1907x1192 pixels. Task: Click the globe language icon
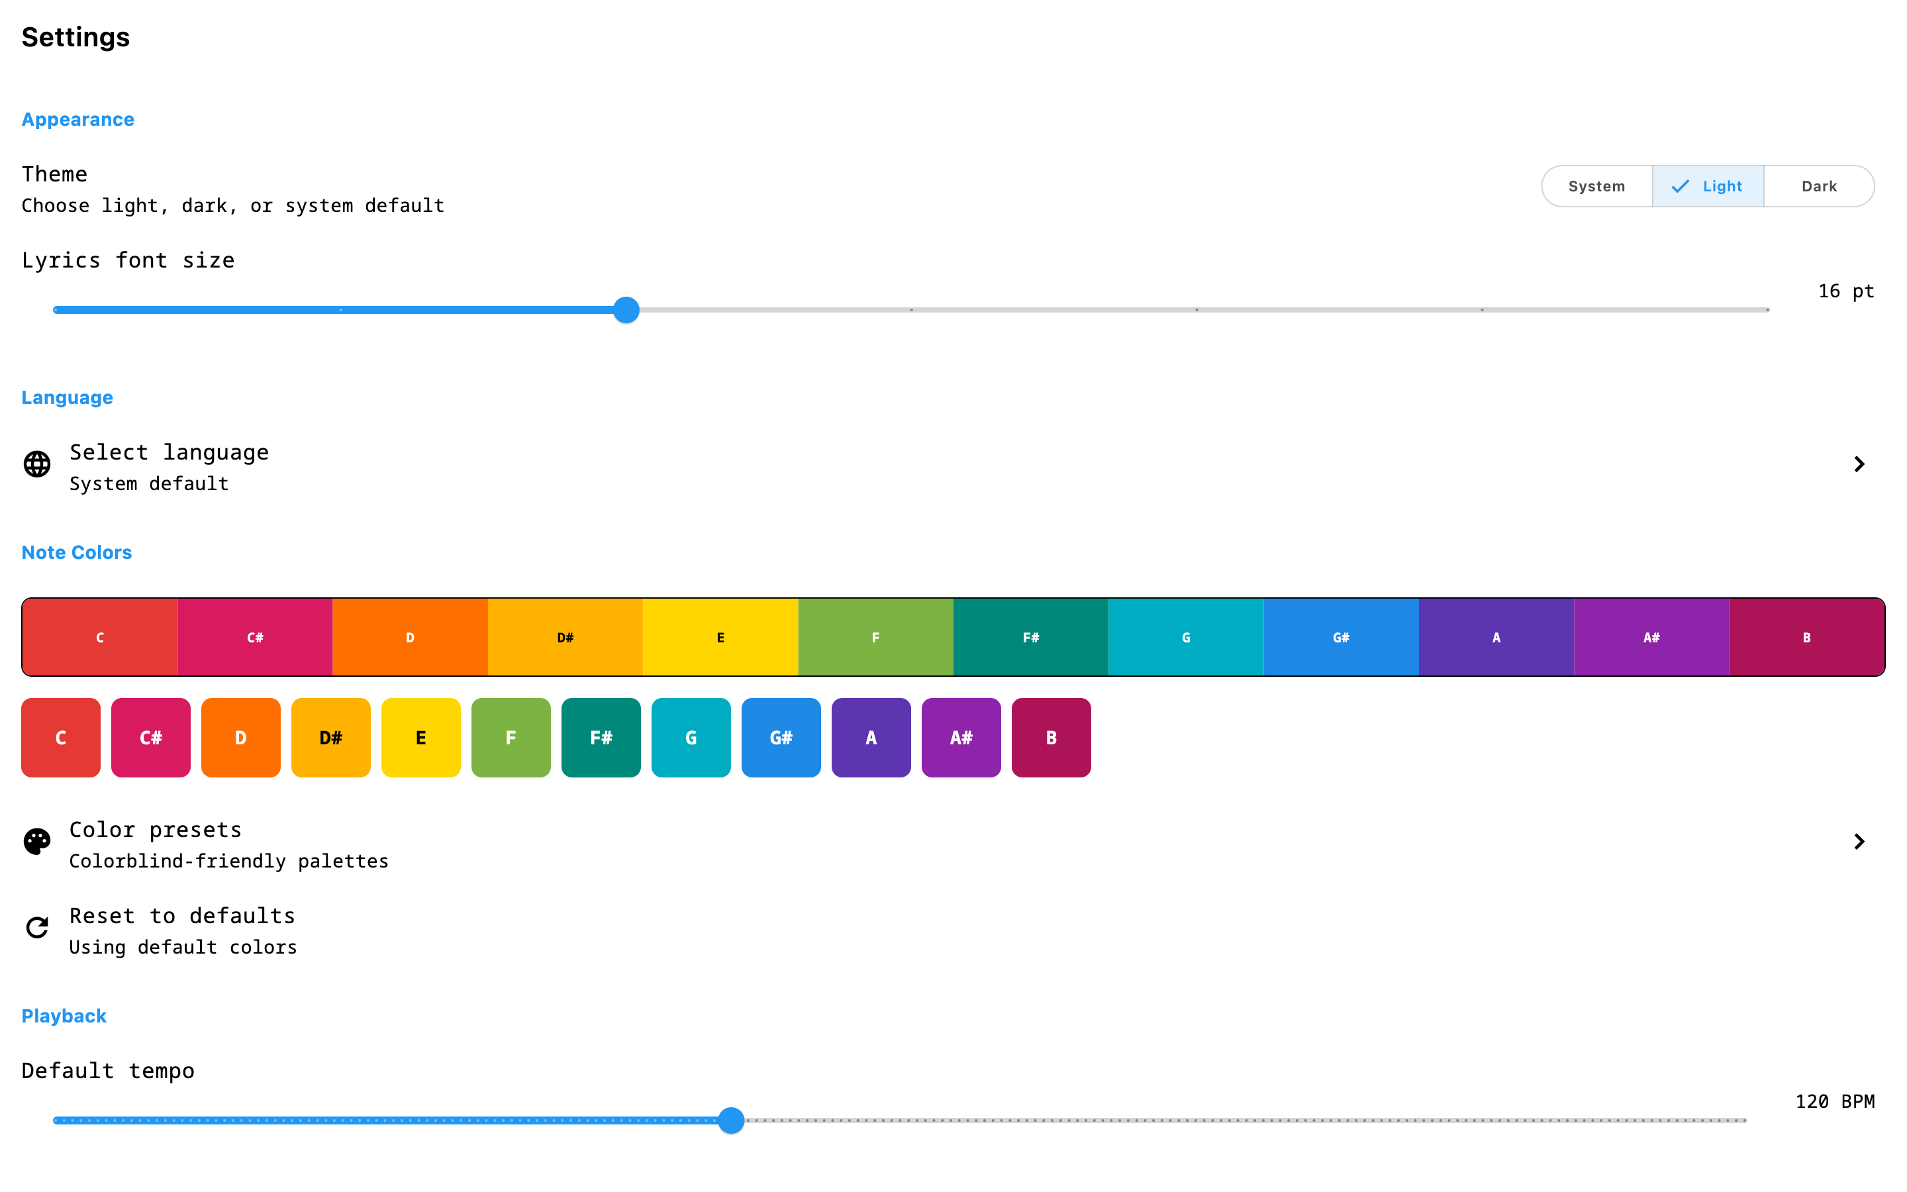click(x=37, y=464)
